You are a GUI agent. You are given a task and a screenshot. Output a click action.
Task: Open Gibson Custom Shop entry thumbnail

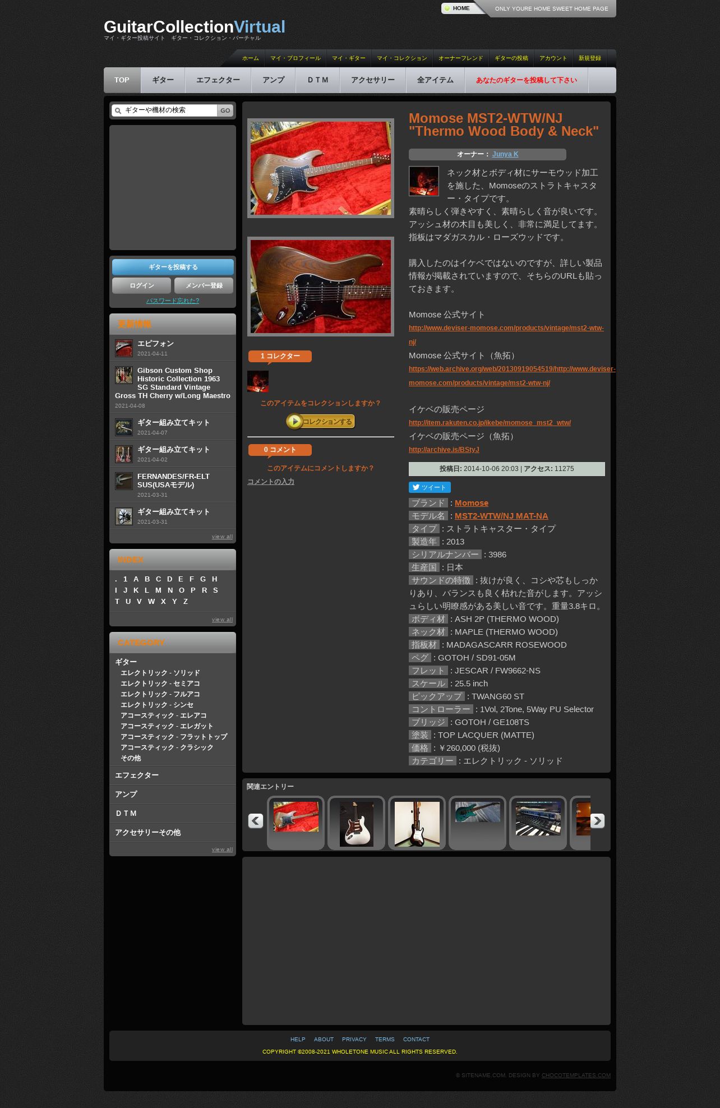[x=124, y=375]
